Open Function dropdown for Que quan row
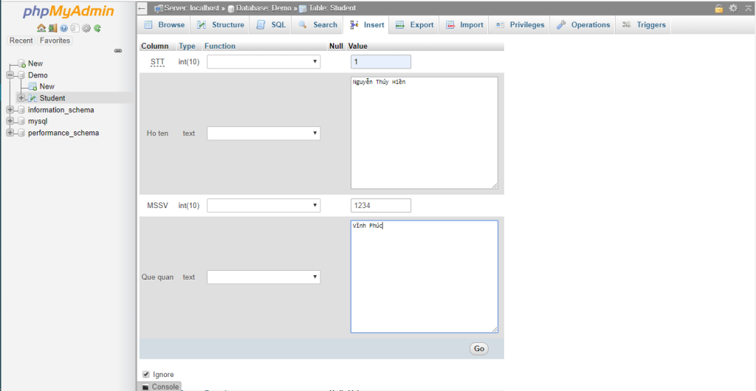The width and height of the screenshot is (756, 391). (264, 277)
